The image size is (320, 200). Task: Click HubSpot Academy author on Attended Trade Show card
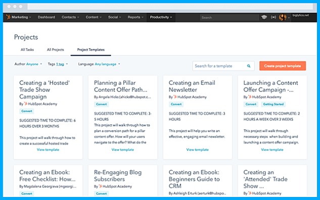[x=264, y=193]
